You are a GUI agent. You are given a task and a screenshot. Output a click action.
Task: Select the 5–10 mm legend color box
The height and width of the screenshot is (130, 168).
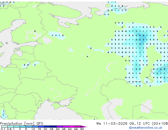[29, 127]
